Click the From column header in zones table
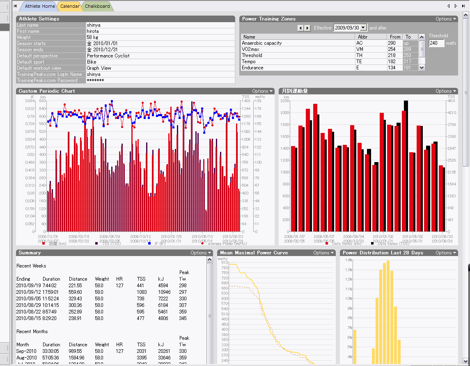This screenshot has height=366, width=470. (x=395, y=37)
